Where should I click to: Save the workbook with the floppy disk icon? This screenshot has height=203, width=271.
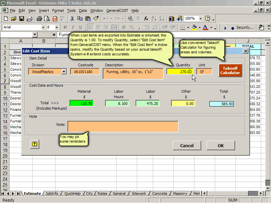(x=22, y=19)
